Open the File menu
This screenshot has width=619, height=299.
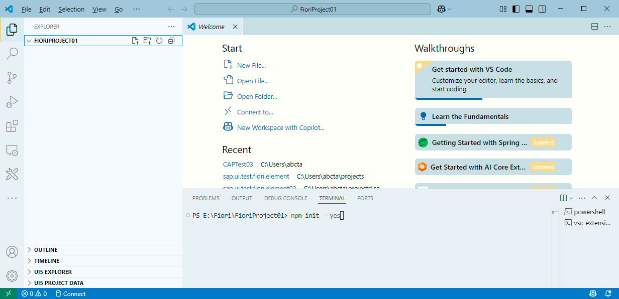pyautogui.click(x=27, y=9)
